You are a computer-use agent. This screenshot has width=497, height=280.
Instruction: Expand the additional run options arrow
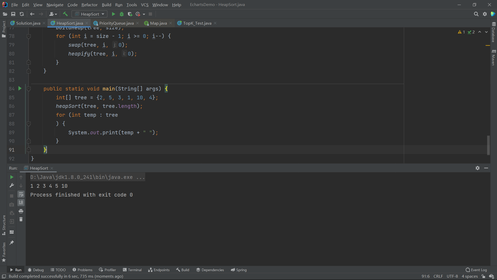click(144, 14)
